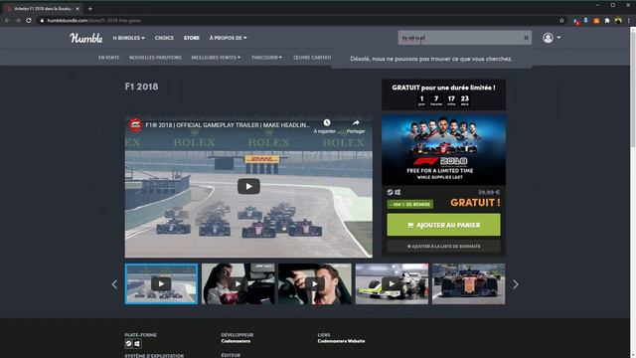Go to the Store tab
This screenshot has height=358, width=636.
(192, 38)
